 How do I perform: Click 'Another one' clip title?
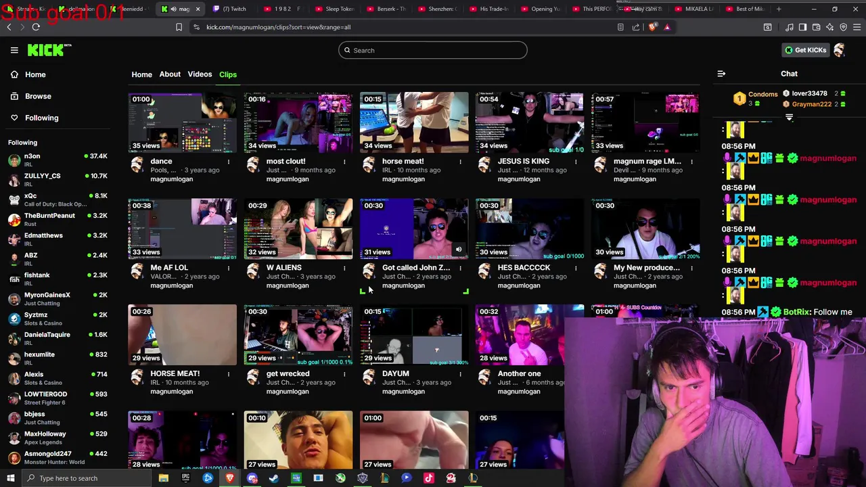click(520, 374)
